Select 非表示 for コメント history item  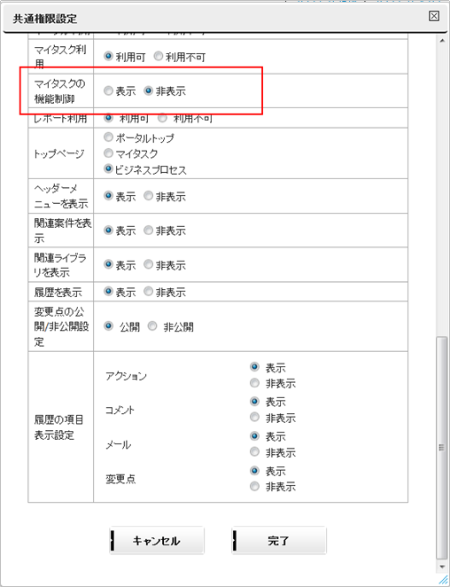pos(254,417)
